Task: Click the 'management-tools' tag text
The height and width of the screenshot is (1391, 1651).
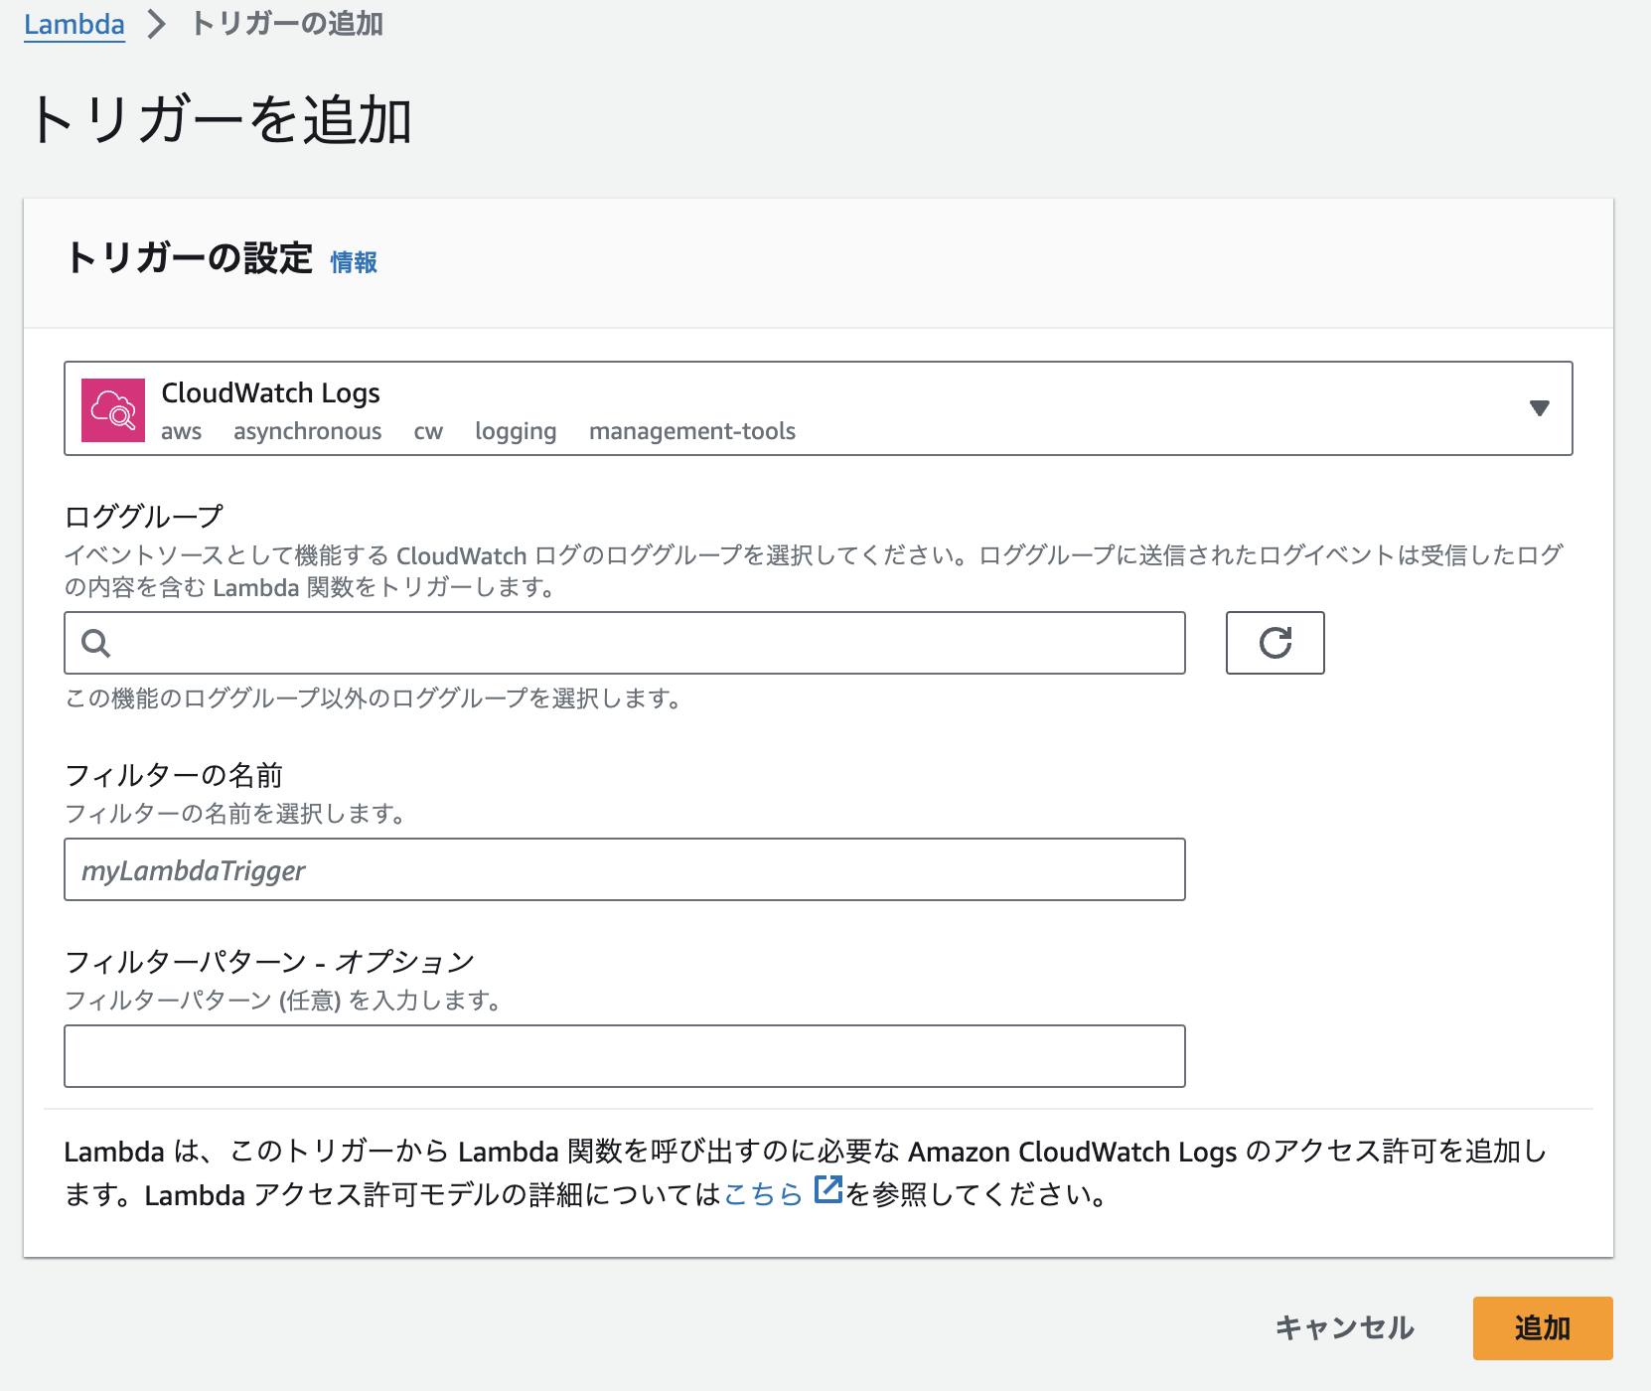Action: point(692,431)
